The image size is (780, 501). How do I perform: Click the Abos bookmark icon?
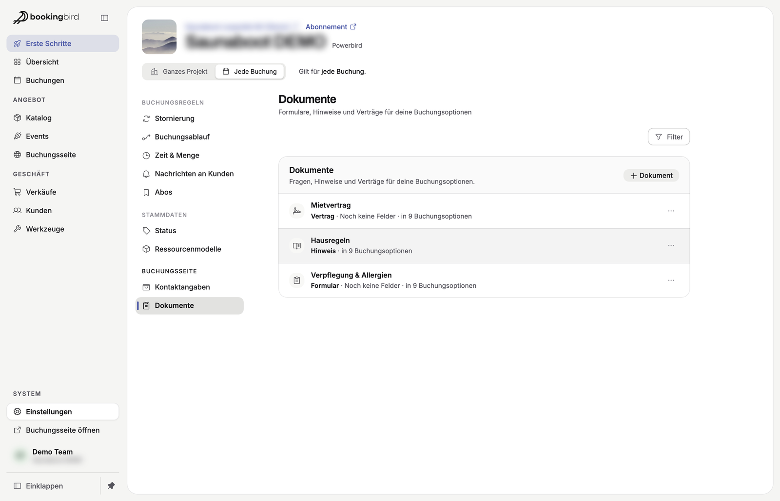146,192
